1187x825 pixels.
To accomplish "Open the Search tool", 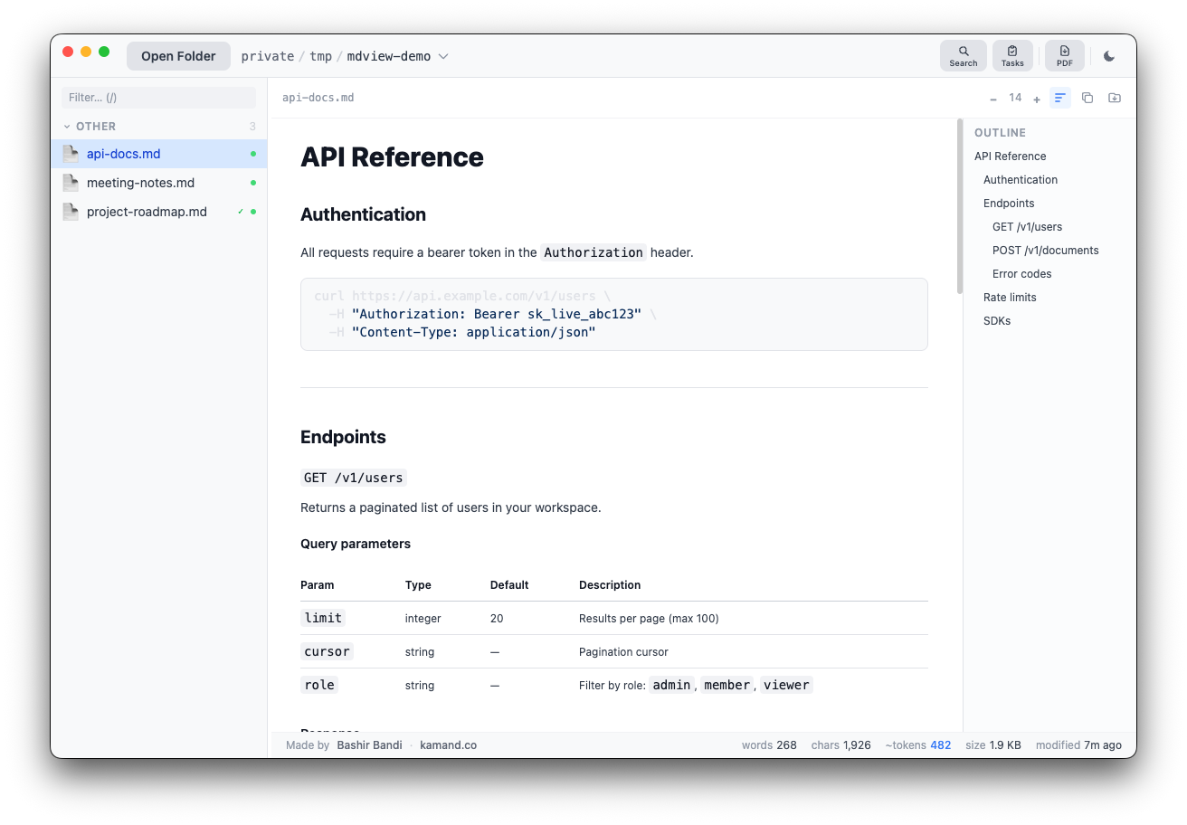I will [x=964, y=56].
